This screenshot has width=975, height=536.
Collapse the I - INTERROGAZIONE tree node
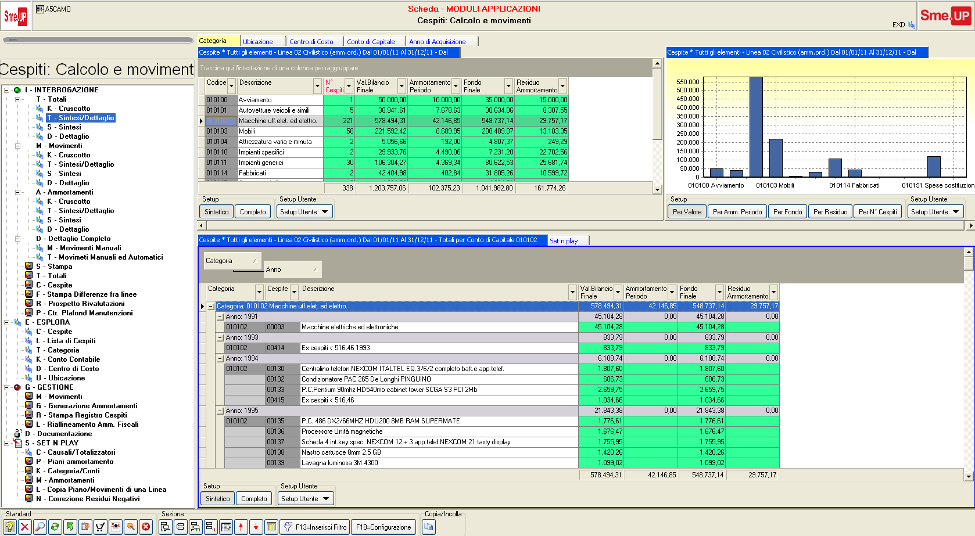pos(6,90)
